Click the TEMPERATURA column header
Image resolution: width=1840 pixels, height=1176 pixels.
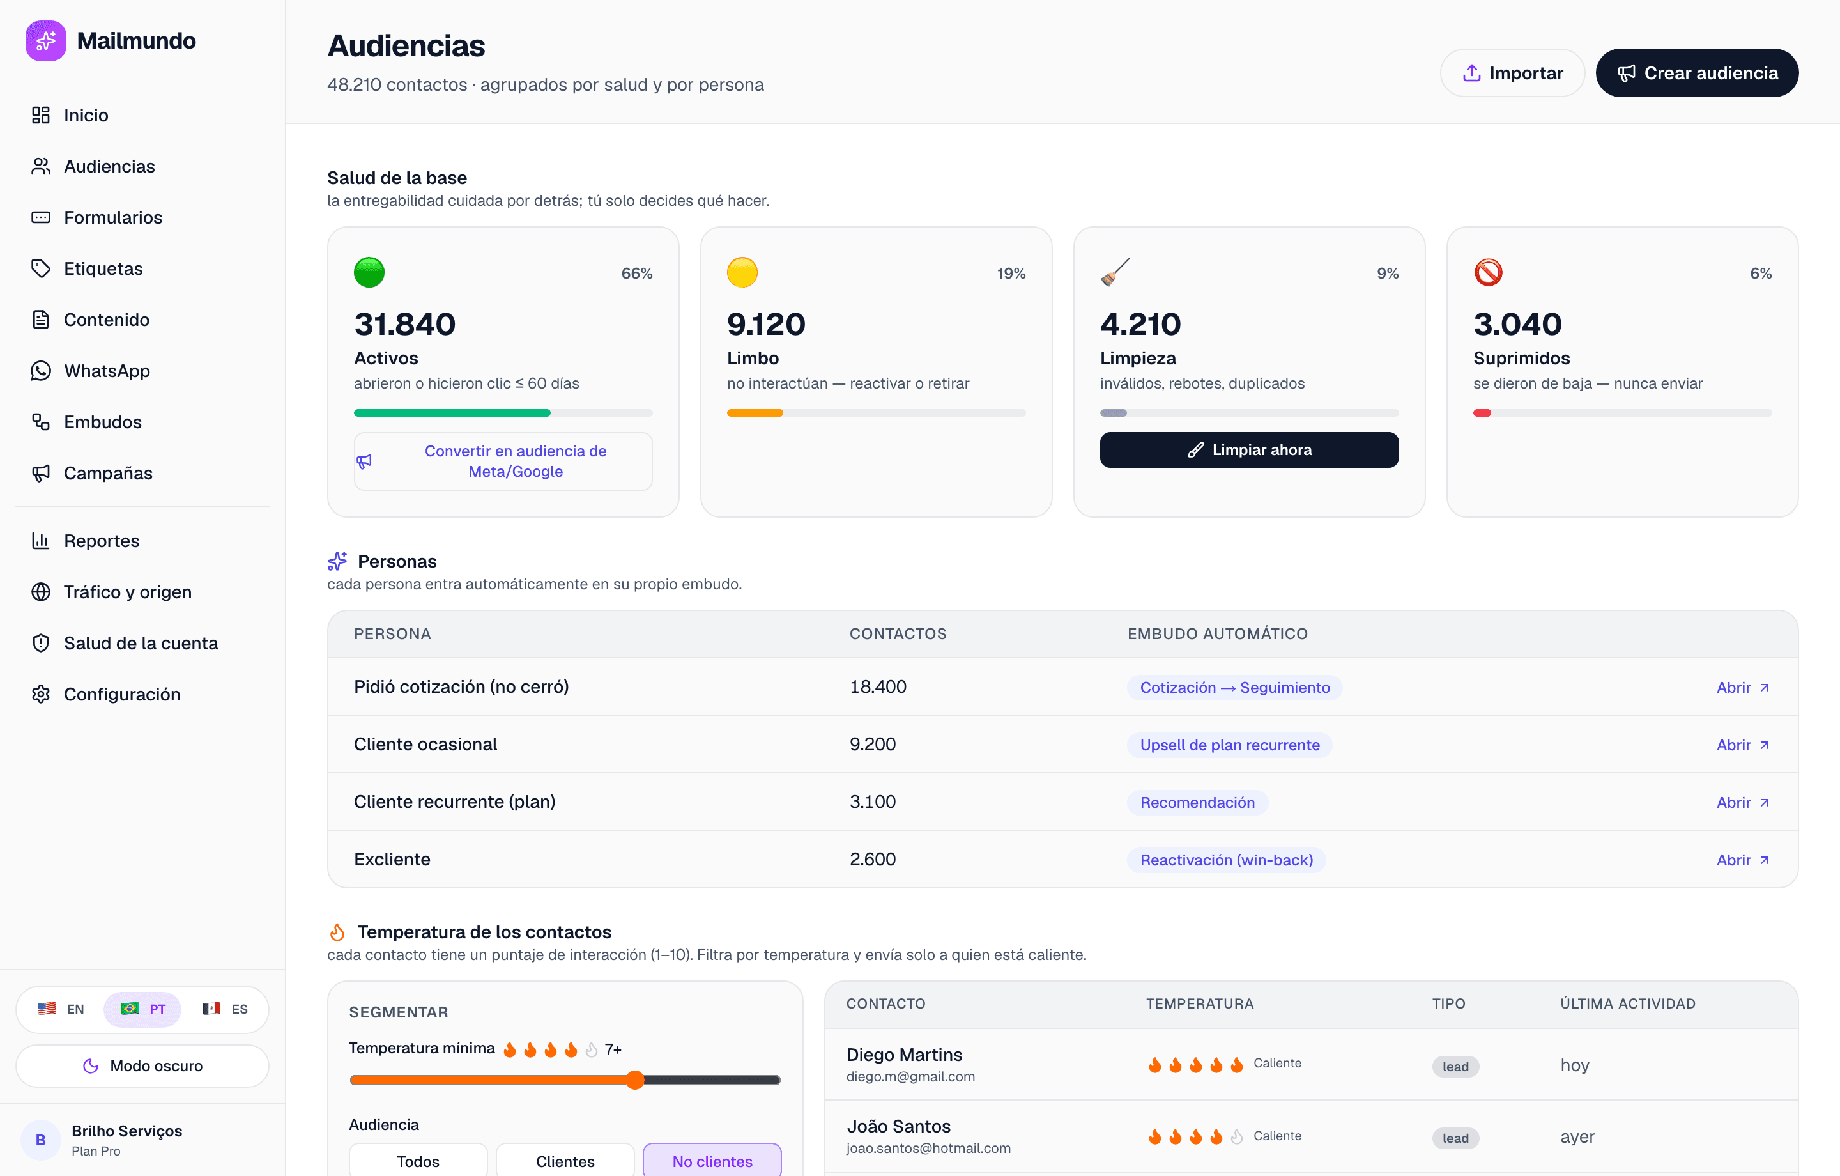coord(1200,1003)
